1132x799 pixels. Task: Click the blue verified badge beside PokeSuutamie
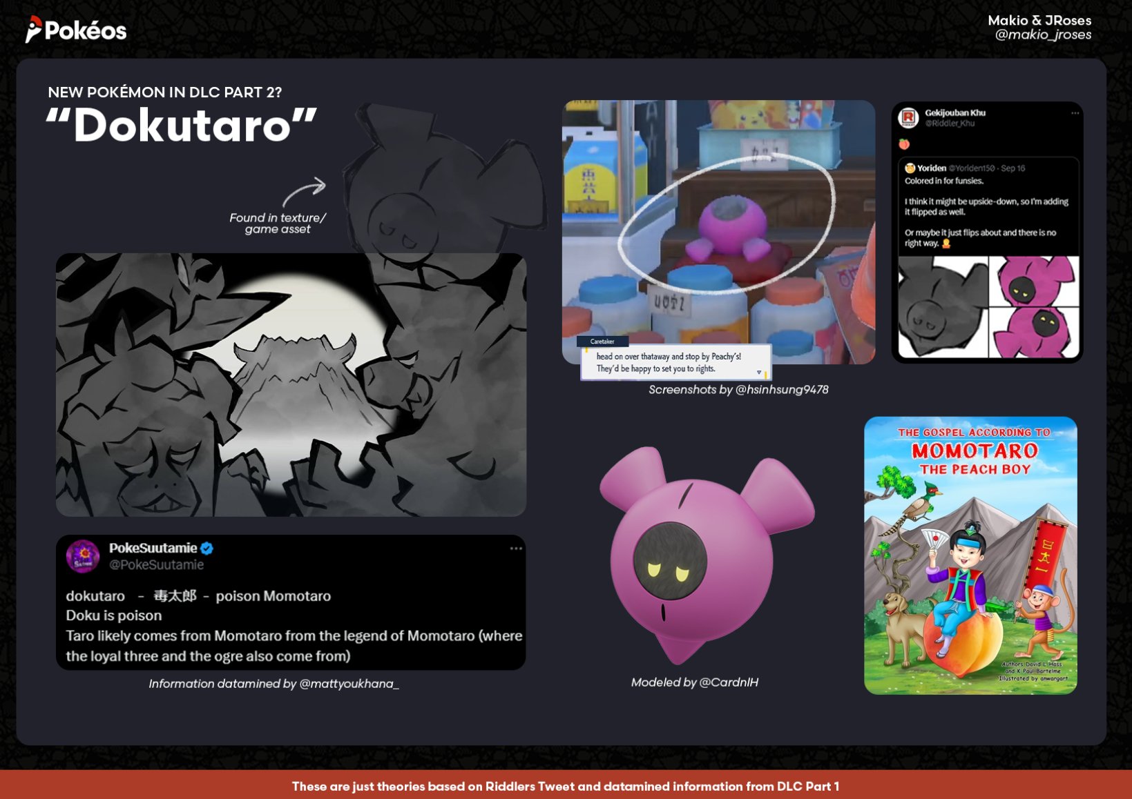coord(207,549)
